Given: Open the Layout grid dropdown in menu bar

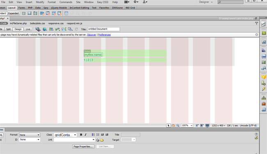Looking at the screenshot, I should (x=127, y=2).
